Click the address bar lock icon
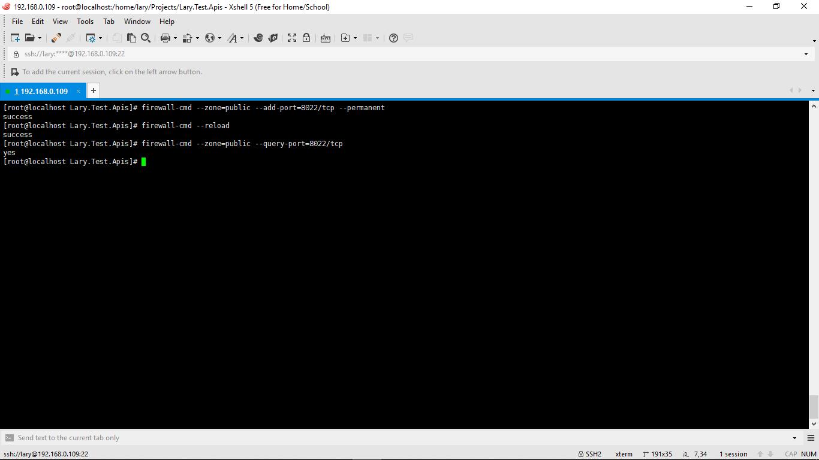The width and height of the screenshot is (819, 460). coord(16,54)
